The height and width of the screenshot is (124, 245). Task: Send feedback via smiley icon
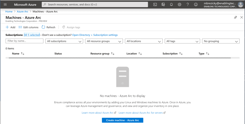click(196, 5)
